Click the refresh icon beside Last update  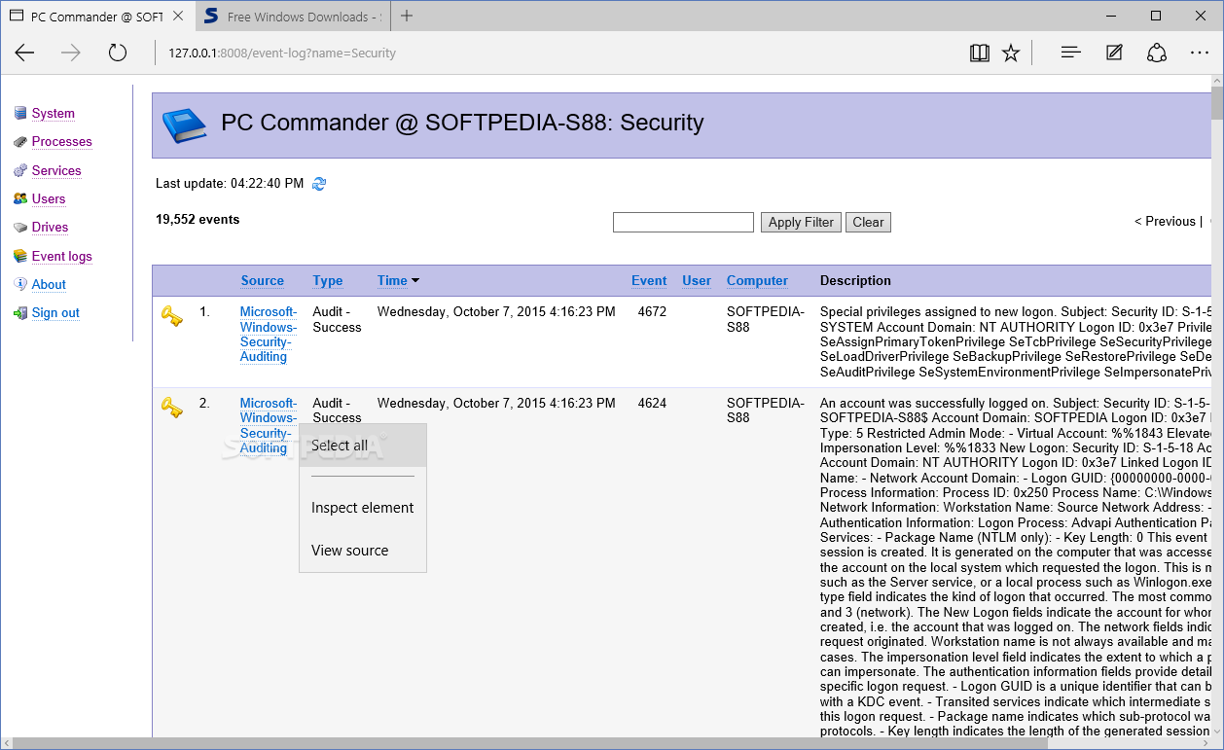(319, 184)
